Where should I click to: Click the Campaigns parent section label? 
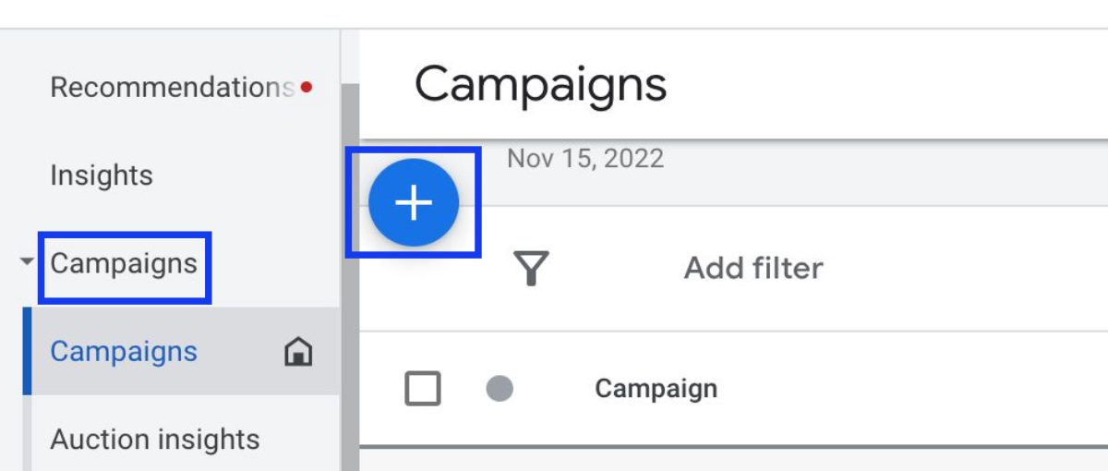(x=124, y=264)
